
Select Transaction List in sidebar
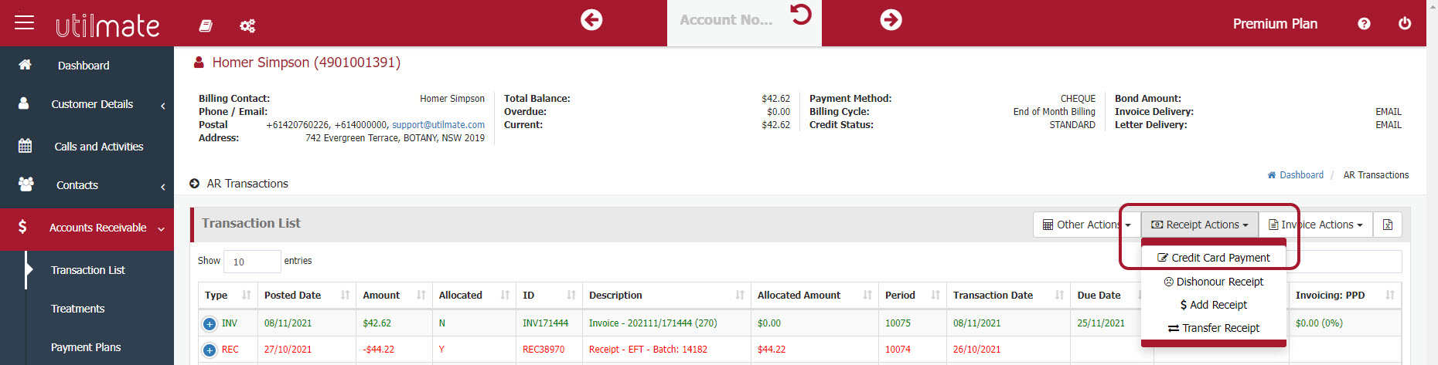click(x=87, y=270)
